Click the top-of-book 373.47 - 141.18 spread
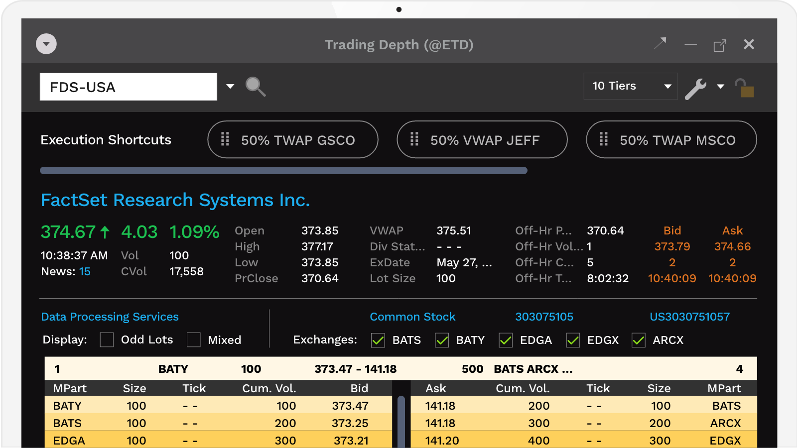The width and height of the screenshot is (797, 448). (x=355, y=369)
